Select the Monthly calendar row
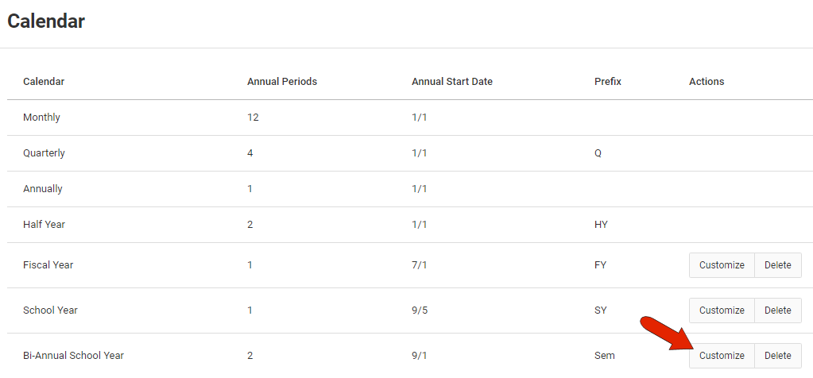 (409, 118)
